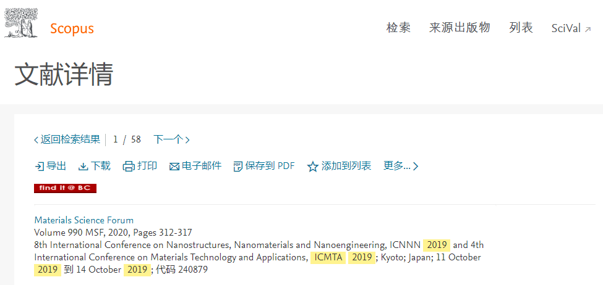Viewport: 603px width, 285px height.
Task: Click the highlighted 2019 after ICNNN
Action: (437, 245)
